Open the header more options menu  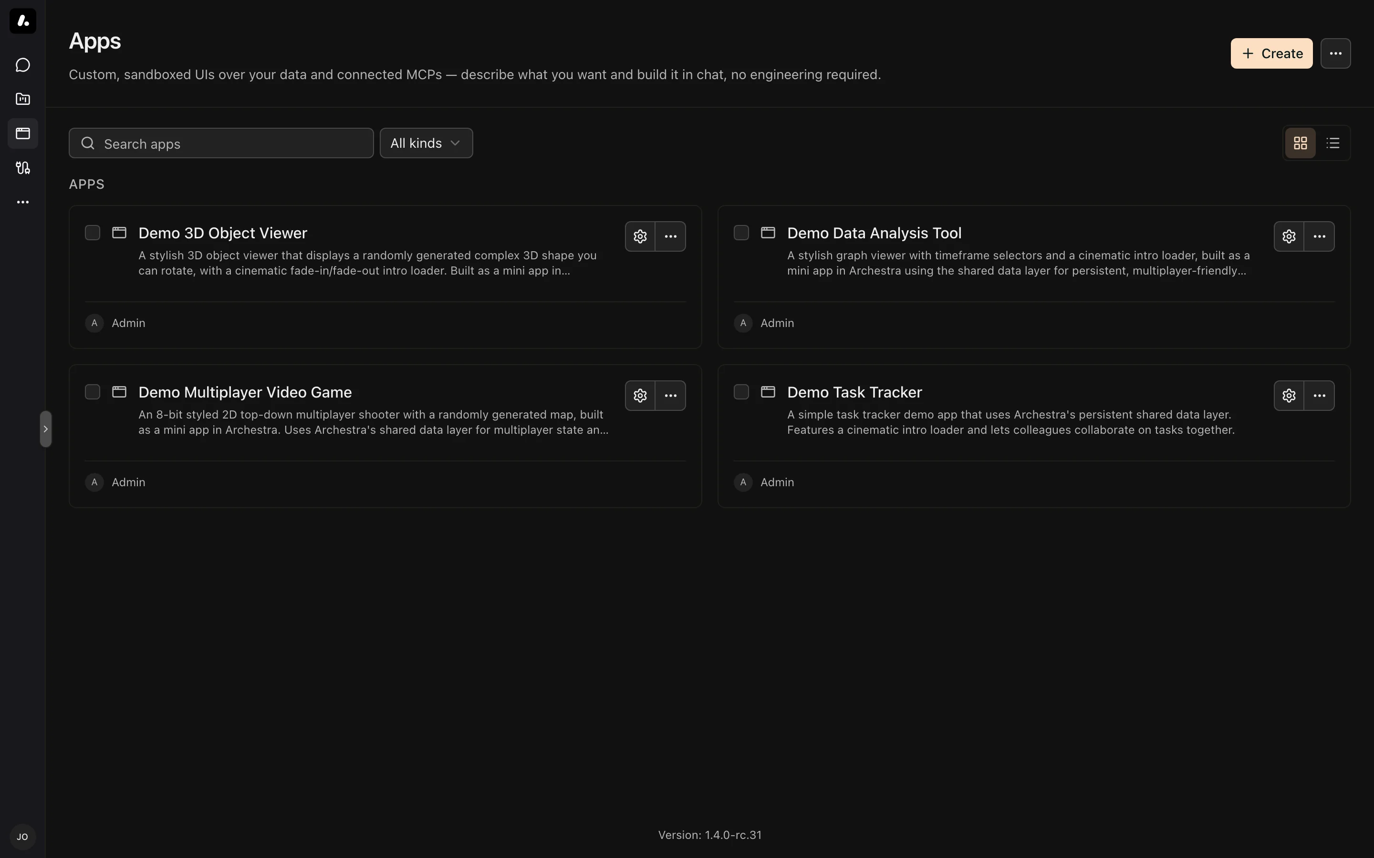[1335, 53]
